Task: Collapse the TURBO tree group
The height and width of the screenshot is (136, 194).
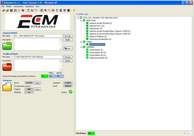Action: pyautogui.click(x=81, y=42)
